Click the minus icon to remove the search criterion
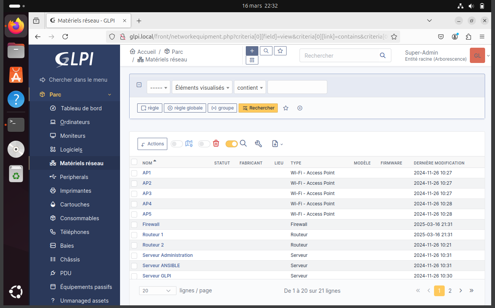 click(x=139, y=85)
